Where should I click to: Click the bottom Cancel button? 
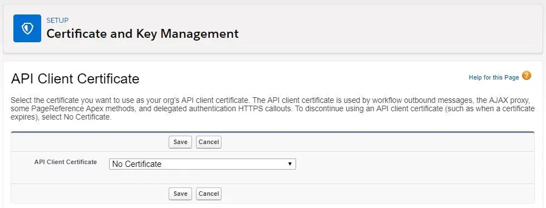209,194
